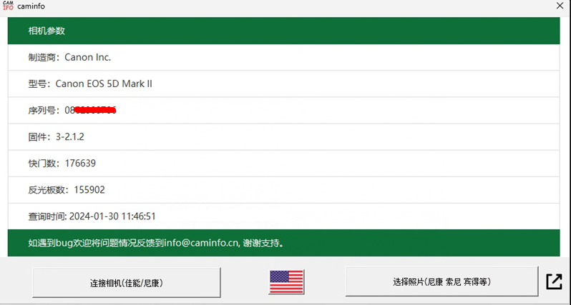This screenshot has height=305, width=571.
Task: Click 型号: Canon EOS 5D Mark II row
Action: click(283, 84)
